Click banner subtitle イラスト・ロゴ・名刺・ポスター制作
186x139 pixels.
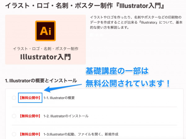[x=46, y=48]
